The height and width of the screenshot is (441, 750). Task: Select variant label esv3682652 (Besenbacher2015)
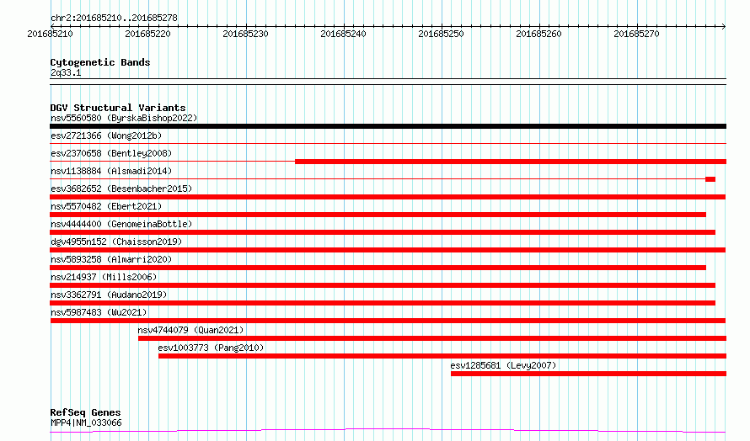(121, 189)
